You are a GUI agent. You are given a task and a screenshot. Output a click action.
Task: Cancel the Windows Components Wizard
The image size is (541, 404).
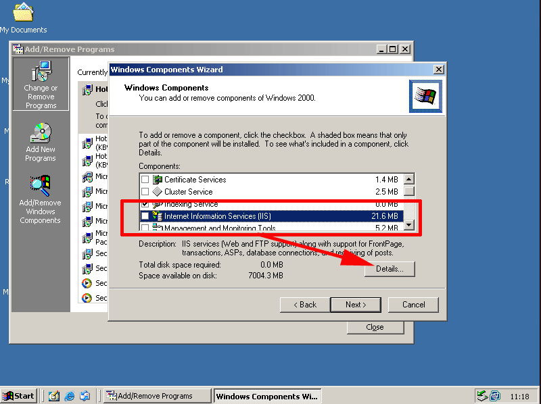pyautogui.click(x=413, y=305)
